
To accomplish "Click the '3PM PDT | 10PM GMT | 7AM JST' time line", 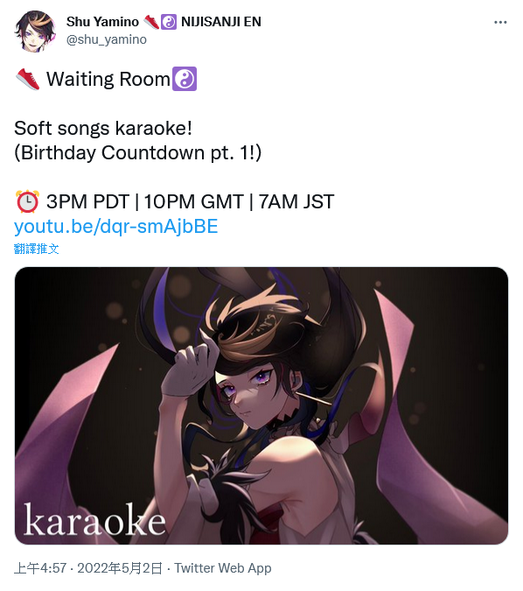I will coord(190,201).
